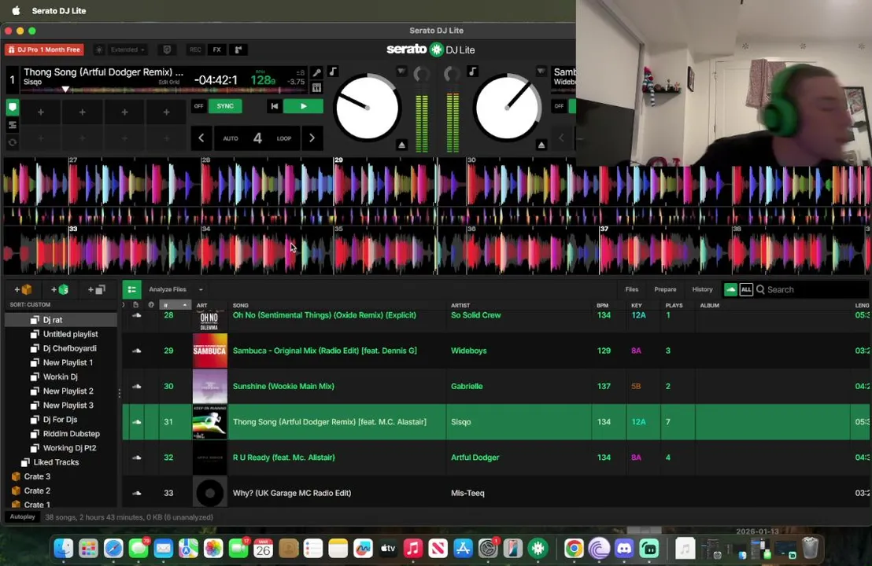
Task: Open Google Chrome from the dock
Action: coord(574,549)
